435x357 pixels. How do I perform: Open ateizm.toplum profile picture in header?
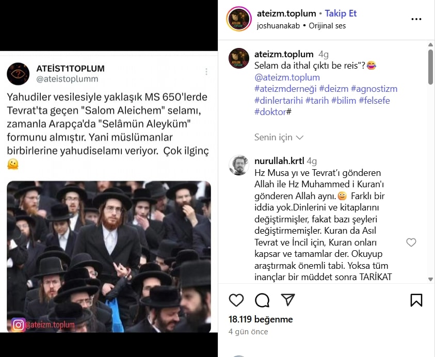tap(239, 19)
